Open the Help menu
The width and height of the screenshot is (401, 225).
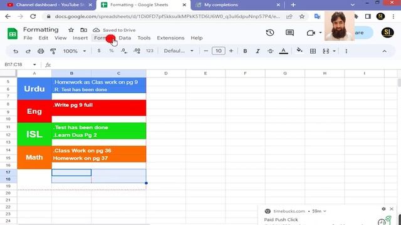click(x=197, y=37)
